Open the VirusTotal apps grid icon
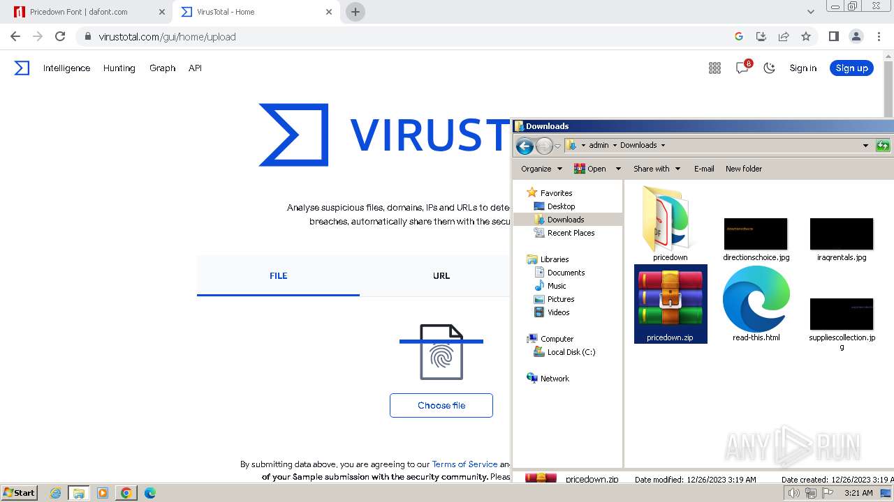The width and height of the screenshot is (894, 502). 715,68
